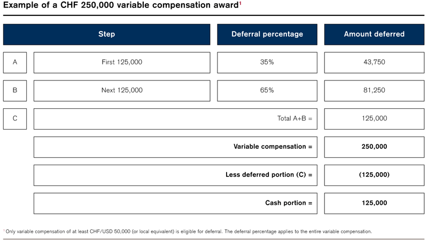Click the footnote superscript in the title

[x=240, y=3]
